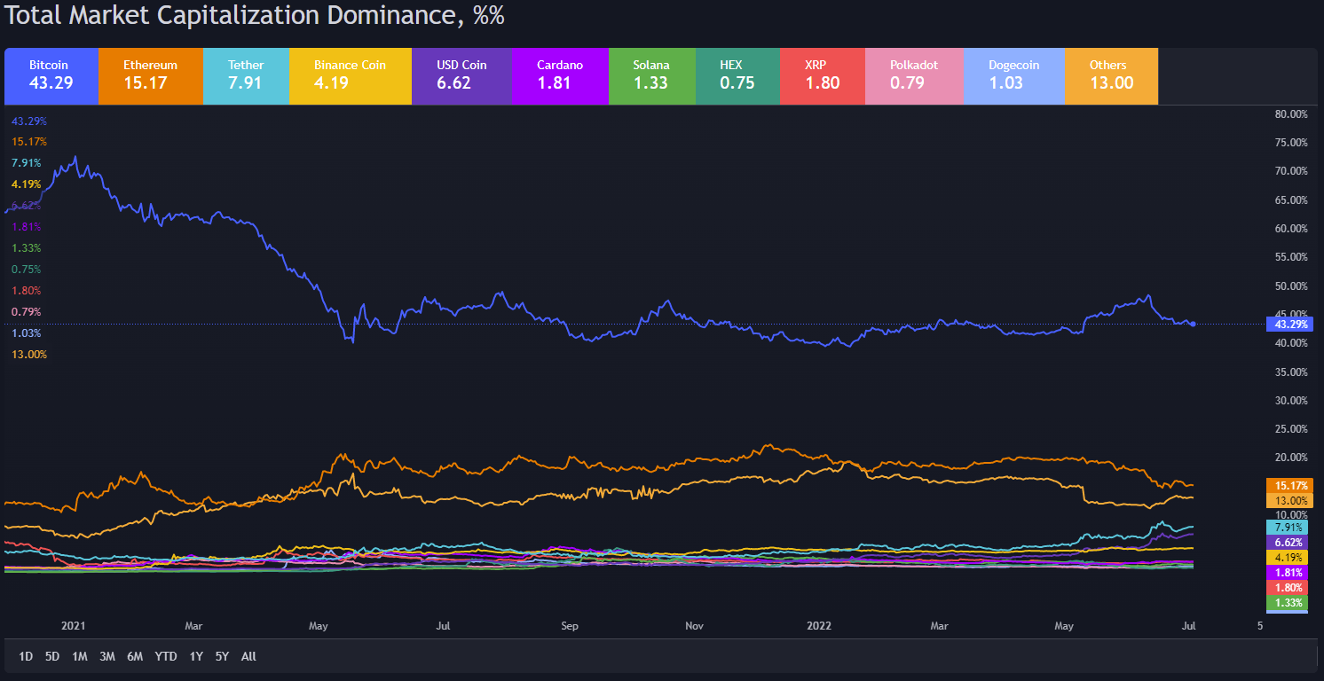Viewport: 1324px width, 681px height.
Task: Toggle the Cardano 1.81 legend tile
Action: click(561, 76)
